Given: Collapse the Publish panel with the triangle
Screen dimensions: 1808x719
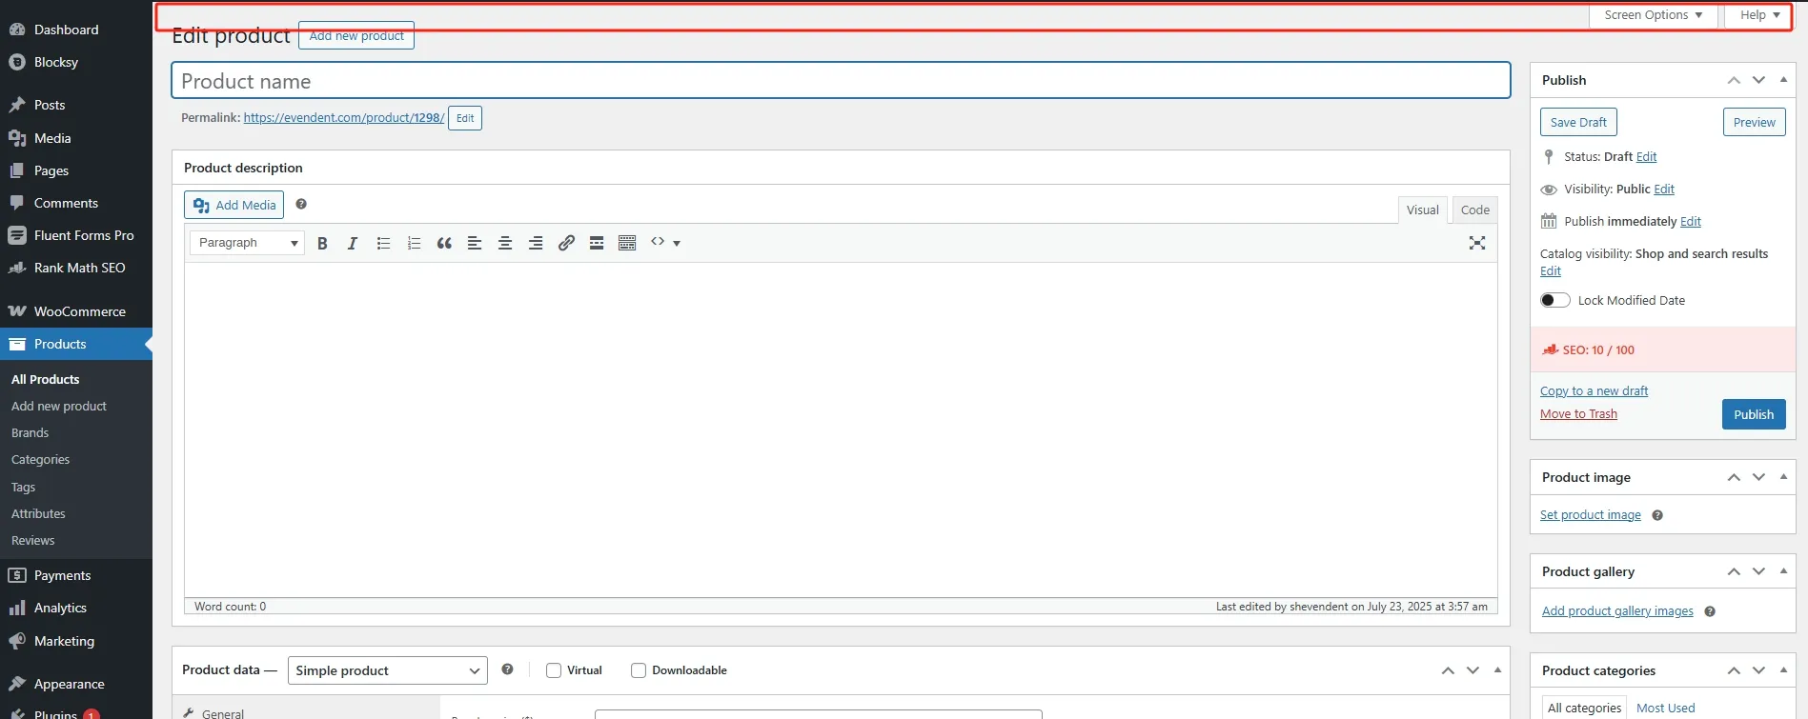Looking at the screenshot, I should click(x=1783, y=80).
